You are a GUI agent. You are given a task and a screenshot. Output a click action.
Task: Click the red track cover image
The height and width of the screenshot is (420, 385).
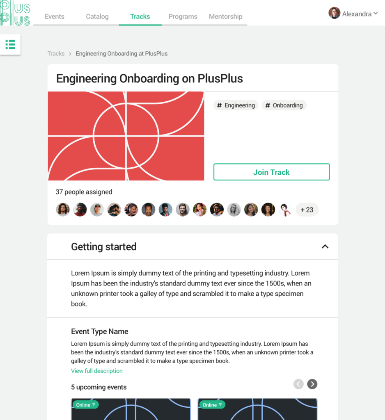(x=126, y=136)
